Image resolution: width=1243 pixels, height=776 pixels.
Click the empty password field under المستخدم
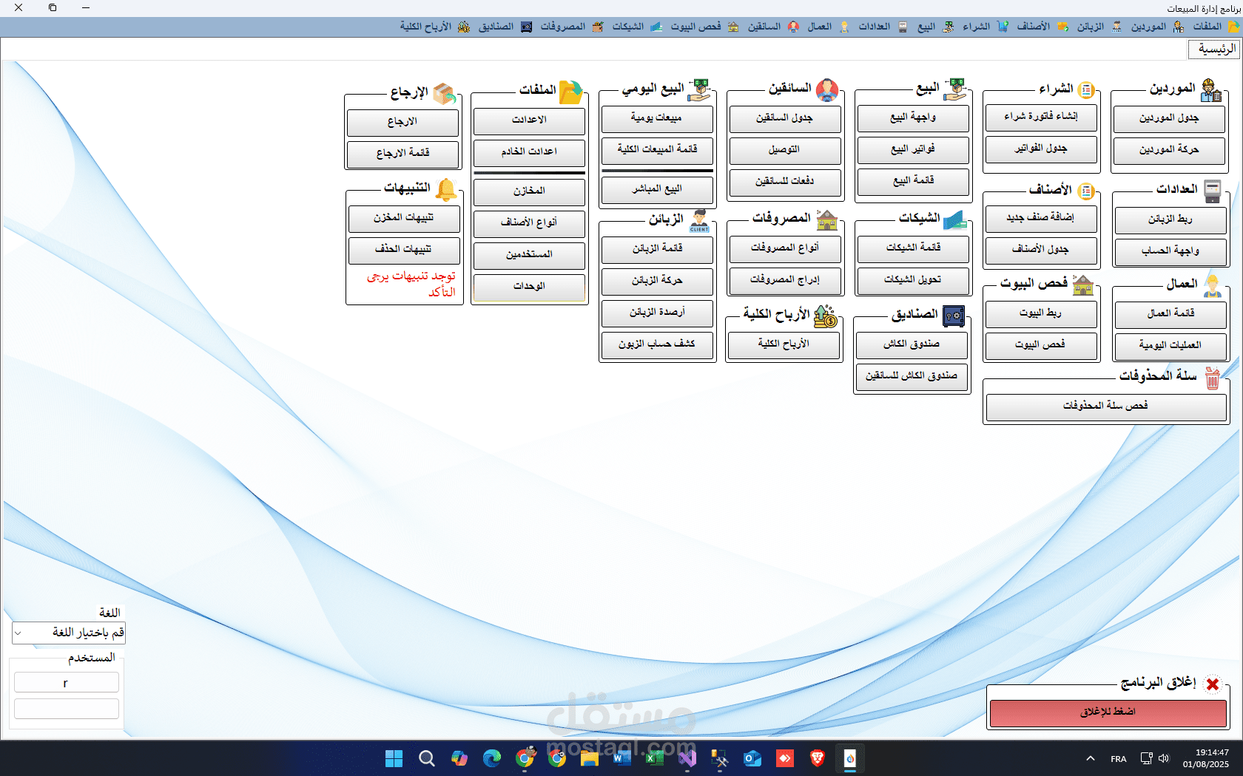pyautogui.click(x=66, y=708)
